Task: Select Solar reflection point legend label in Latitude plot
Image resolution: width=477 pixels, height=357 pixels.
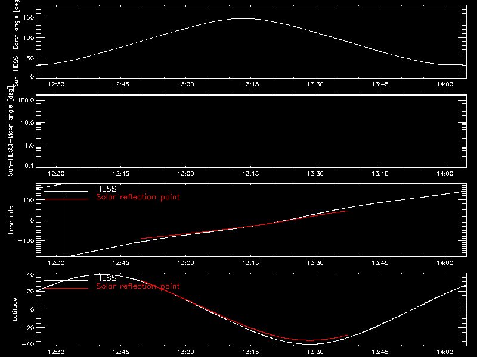Action: tap(138, 286)
